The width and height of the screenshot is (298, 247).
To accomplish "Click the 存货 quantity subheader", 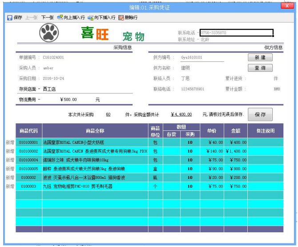I will 172,134.
